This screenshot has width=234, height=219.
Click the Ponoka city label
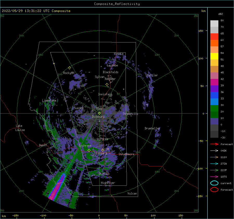click(x=119, y=54)
